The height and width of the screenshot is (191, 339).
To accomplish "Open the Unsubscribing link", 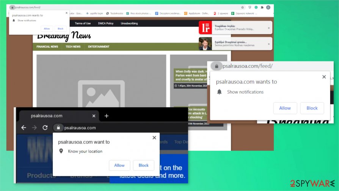I will [129, 23].
